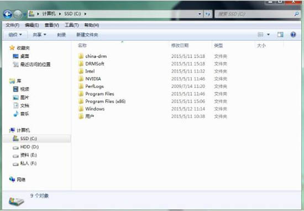
Task: Click the 2015/5/11 10:38 date of 用户
Action: click(x=188, y=116)
